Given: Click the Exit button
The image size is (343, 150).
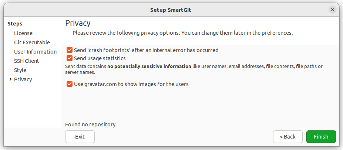Looking at the screenshot, I should [80, 137].
